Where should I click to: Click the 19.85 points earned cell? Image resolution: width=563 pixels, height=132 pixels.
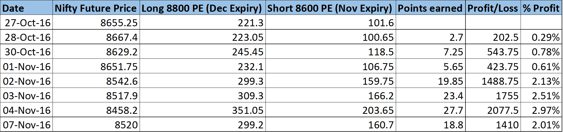tap(430, 81)
